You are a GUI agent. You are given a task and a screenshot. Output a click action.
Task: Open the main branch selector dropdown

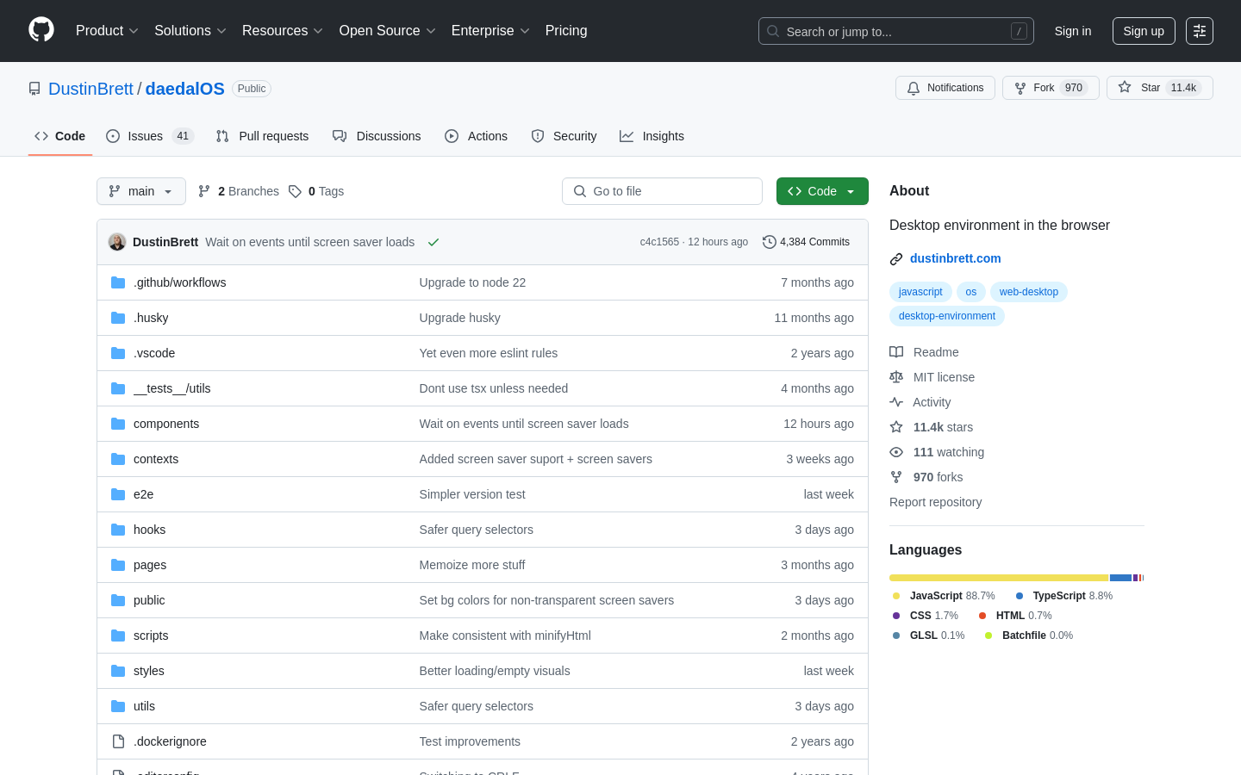tap(141, 191)
